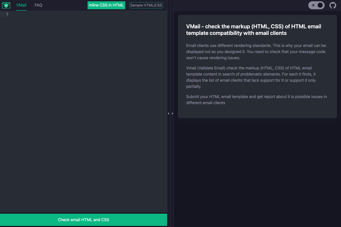The width and height of the screenshot is (341, 227).
Task: Switch to the VMail tab
Action: coord(21,5)
